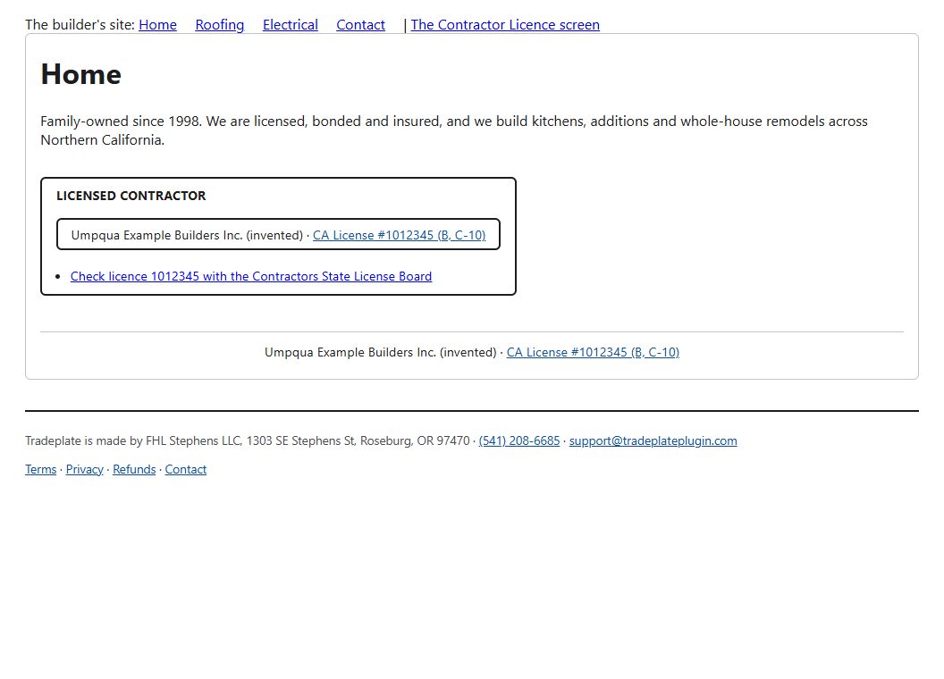This screenshot has width=944, height=679.
Task: Click "Umpqua Example Builders Inc." text below the divider
Action: (x=350, y=352)
